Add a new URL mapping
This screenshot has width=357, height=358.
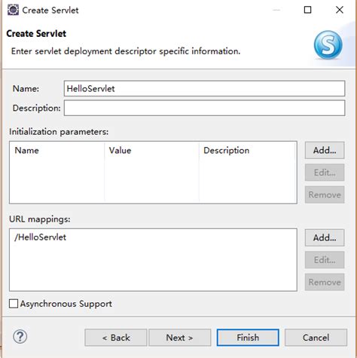[x=325, y=237]
